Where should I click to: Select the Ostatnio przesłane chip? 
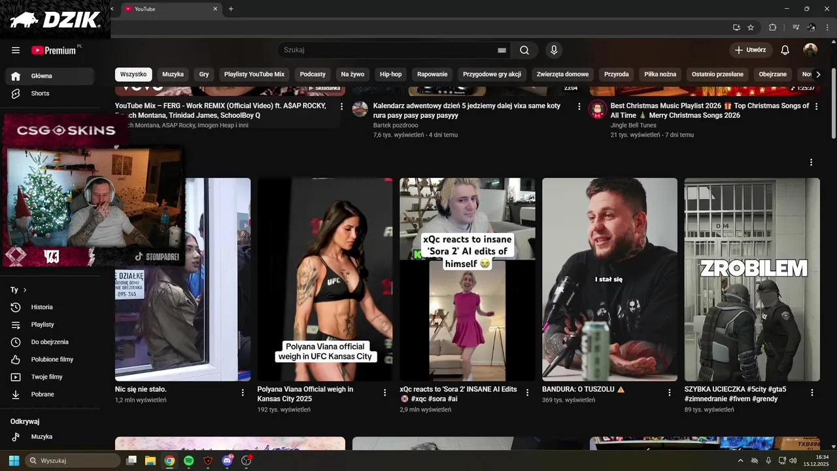pos(717,75)
